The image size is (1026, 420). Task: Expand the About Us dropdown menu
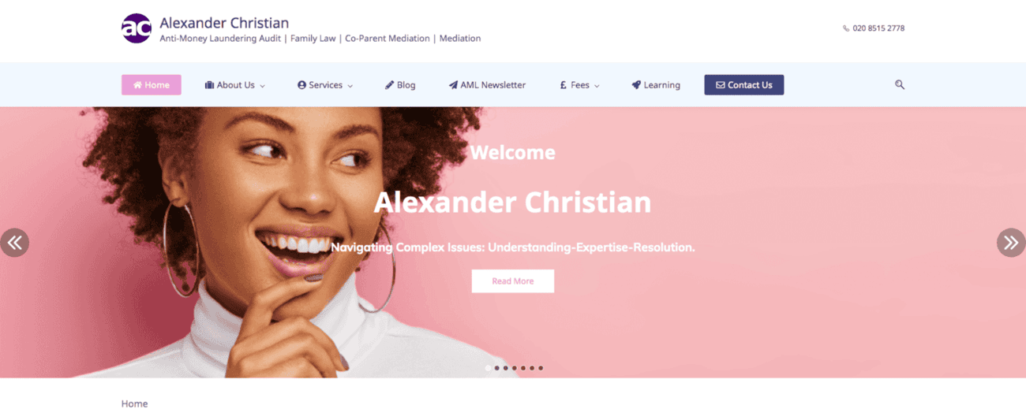click(234, 85)
